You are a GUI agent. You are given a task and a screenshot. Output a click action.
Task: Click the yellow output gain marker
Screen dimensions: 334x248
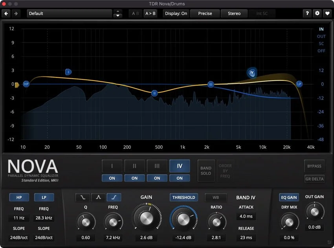pos(17,85)
